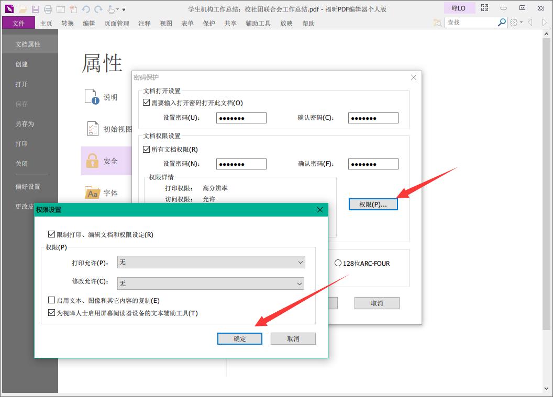Switch to the 保护 ribbon tab

point(208,23)
